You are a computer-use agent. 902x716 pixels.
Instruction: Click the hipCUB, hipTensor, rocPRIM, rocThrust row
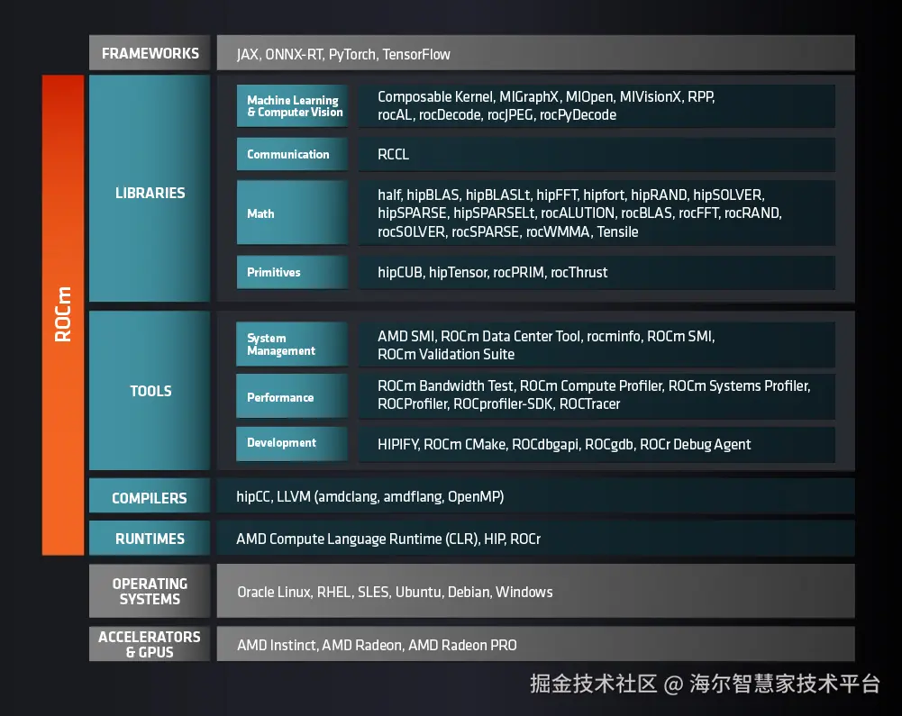coord(597,272)
